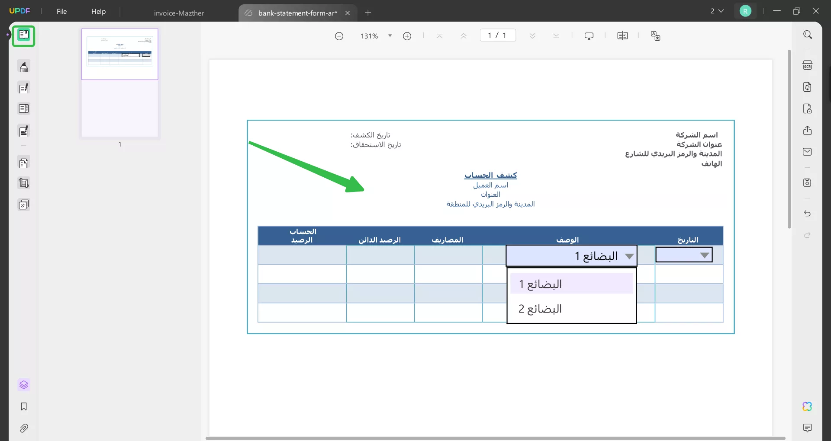
Task: Open the Attachments panel
Action: (24, 428)
